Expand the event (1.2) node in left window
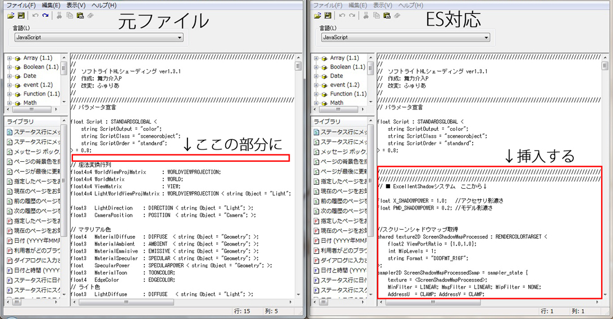The height and width of the screenshot is (319, 613). (10, 85)
